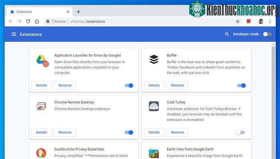The image size is (280, 159).
Task: Click the vertical scrollbar of extensions page
Action: click(x=274, y=103)
